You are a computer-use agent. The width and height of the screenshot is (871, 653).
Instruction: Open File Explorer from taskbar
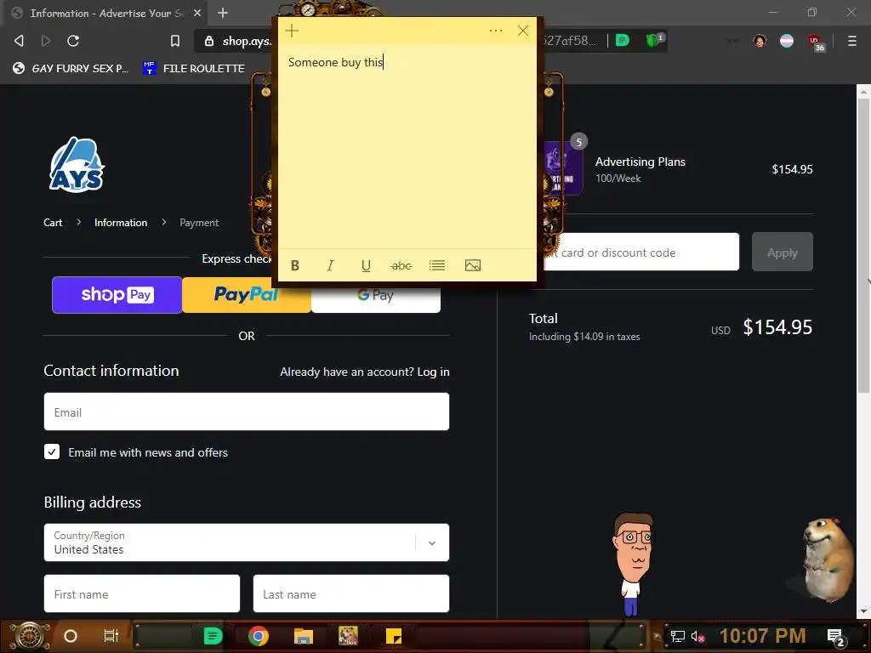tap(304, 636)
